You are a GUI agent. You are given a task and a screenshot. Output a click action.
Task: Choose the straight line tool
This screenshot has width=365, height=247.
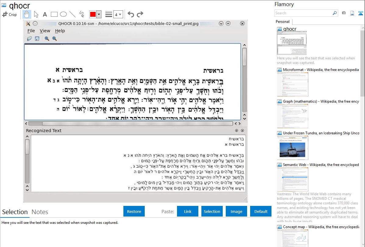point(73,14)
